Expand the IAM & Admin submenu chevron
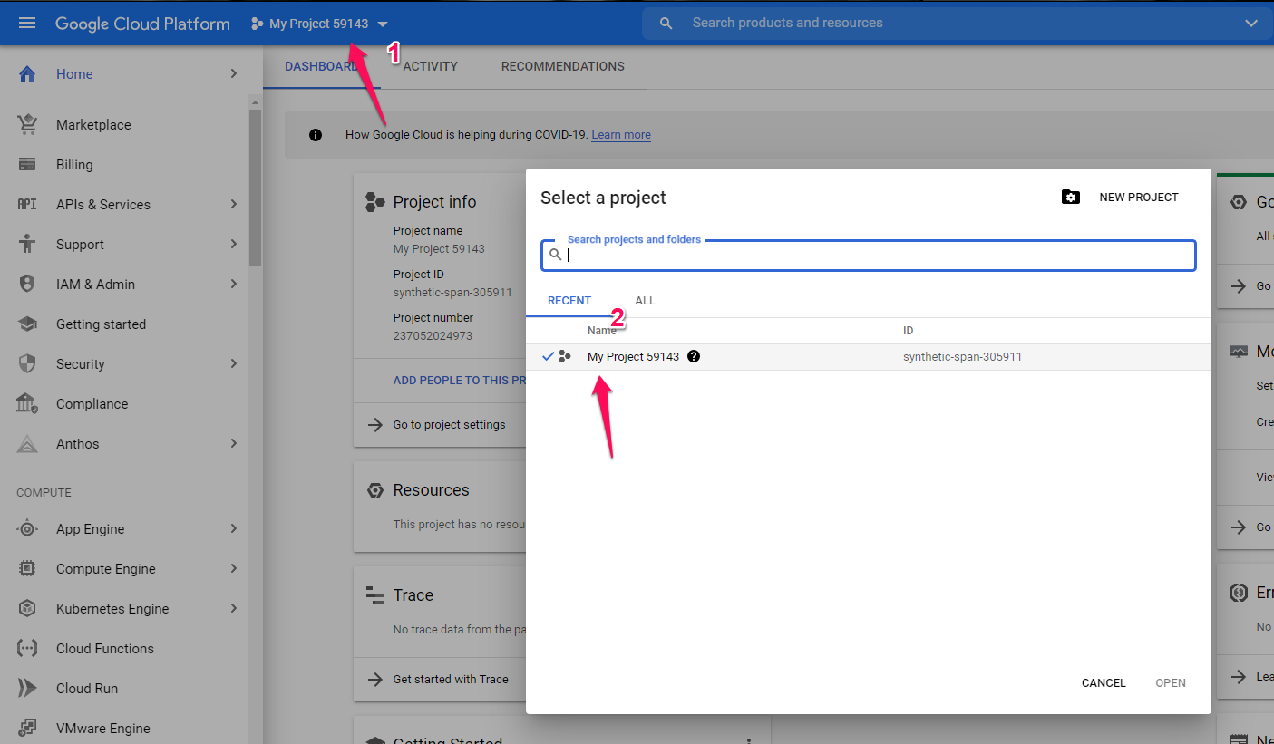Image resolution: width=1274 pixels, height=744 pixels. click(233, 285)
